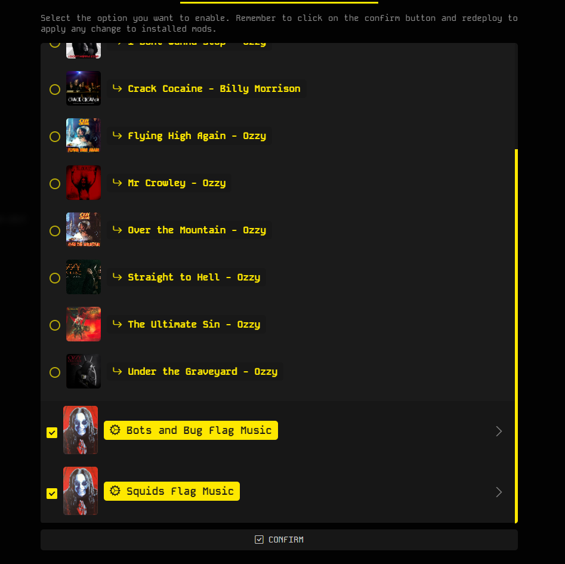This screenshot has width=565, height=564.
Task: Choose the Under the Graveyard radio button
Action: 55,372
